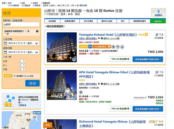This screenshot has width=174, height=129.
Task: Click the checkmark circle icon in APA Hotel card
Action: (81, 92)
